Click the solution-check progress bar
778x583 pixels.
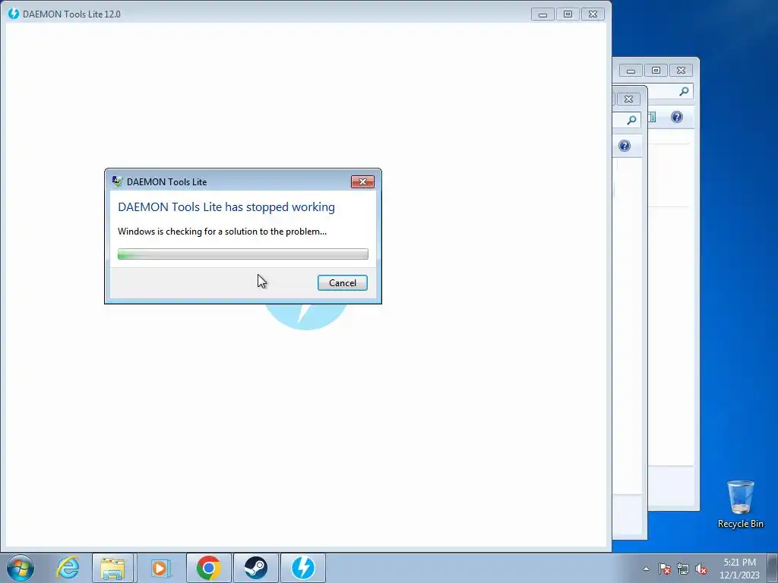pyautogui.click(x=242, y=254)
